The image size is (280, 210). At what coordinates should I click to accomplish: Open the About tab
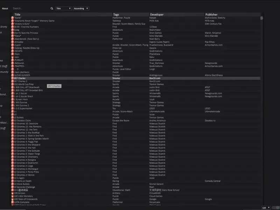click(x=5, y=8)
